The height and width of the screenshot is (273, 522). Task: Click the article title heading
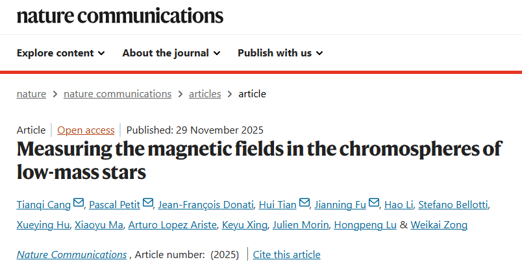click(258, 160)
